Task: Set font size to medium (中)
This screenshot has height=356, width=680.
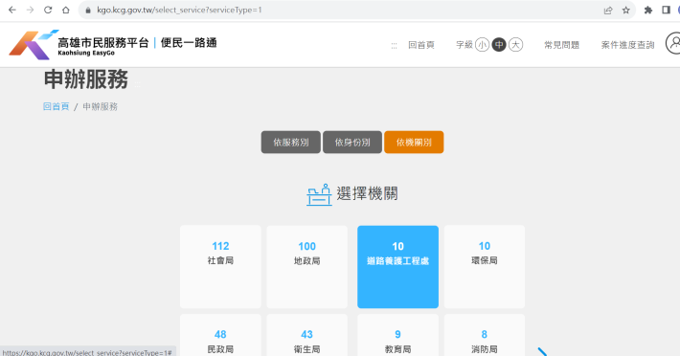Action: [x=499, y=45]
